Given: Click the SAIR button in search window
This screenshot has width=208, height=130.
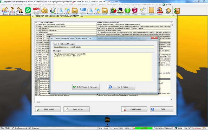Looking at the screenshot, I should click(x=161, y=109).
